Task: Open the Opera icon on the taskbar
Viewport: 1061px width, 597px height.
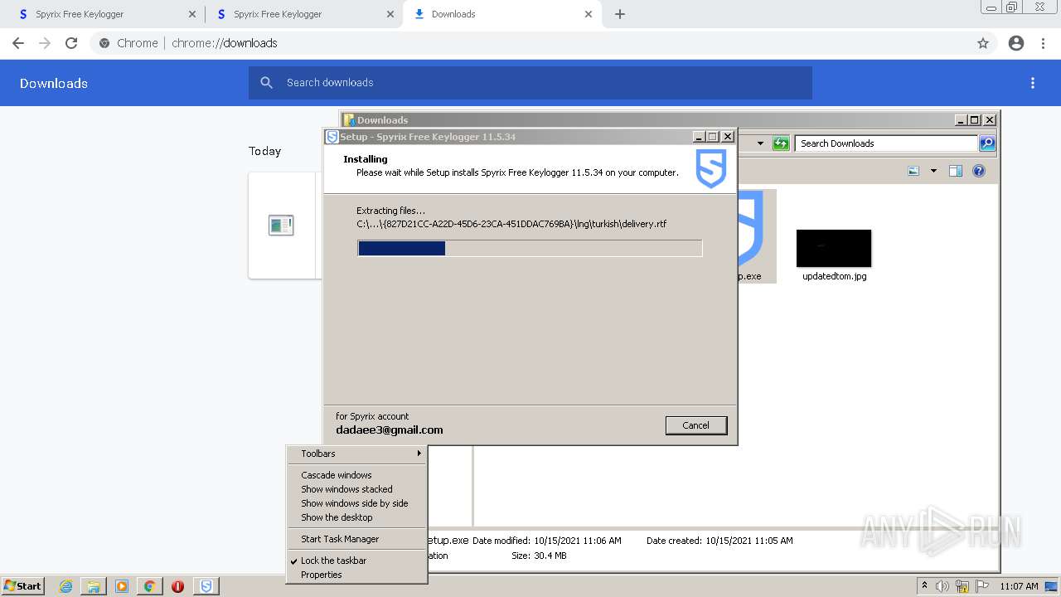Action: click(x=177, y=586)
